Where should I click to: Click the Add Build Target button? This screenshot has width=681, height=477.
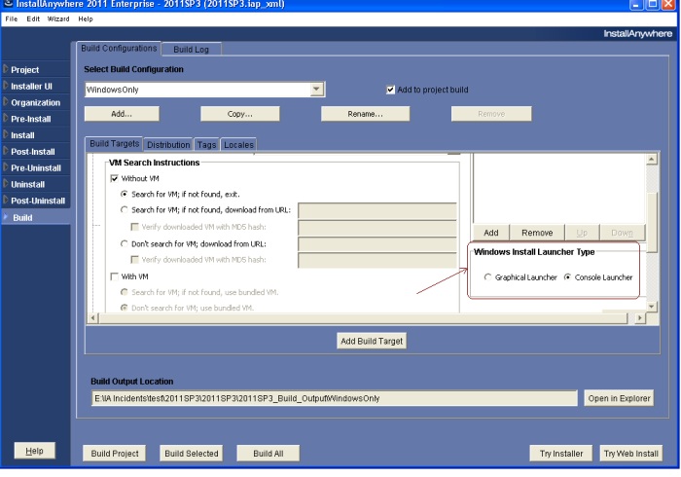(x=372, y=341)
